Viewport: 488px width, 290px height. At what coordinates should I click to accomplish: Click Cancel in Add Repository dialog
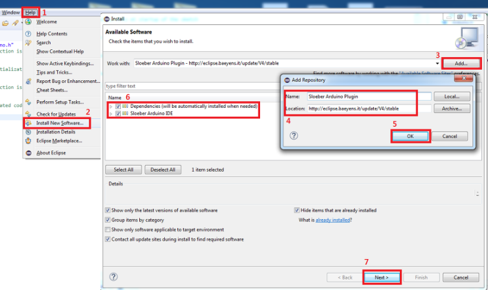click(450, 136)
